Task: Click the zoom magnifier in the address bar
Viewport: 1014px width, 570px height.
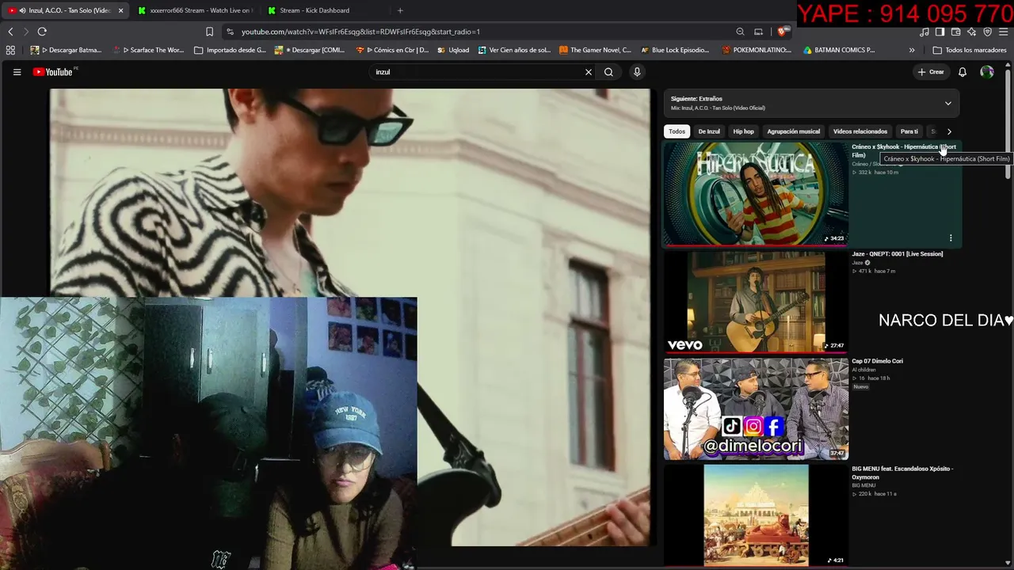Action: (740, 32)
